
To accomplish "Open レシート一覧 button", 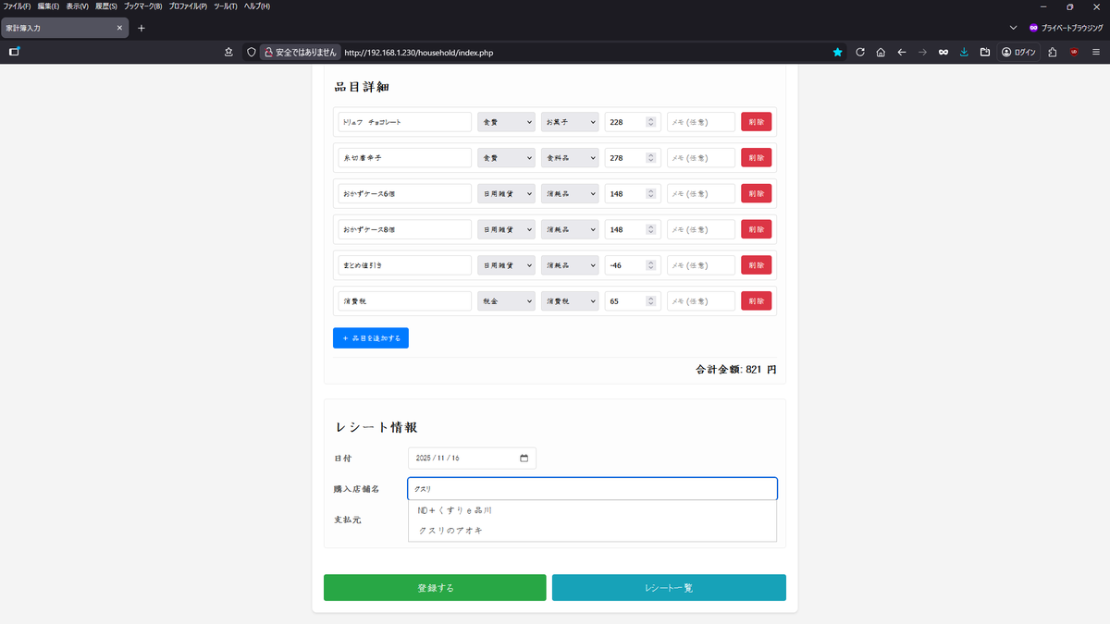I will 669,588.
